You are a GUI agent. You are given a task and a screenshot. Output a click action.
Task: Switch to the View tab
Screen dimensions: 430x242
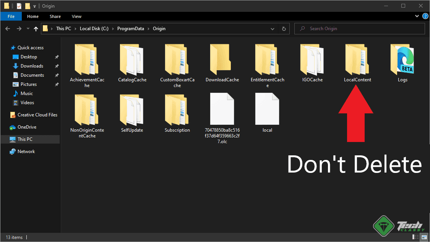76,16
